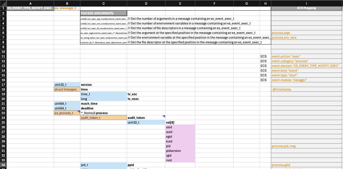The height and width of the screenshot is (169, 343).
Task: Click the comment about number of file descriptors
Action: (x=184, y=28)
